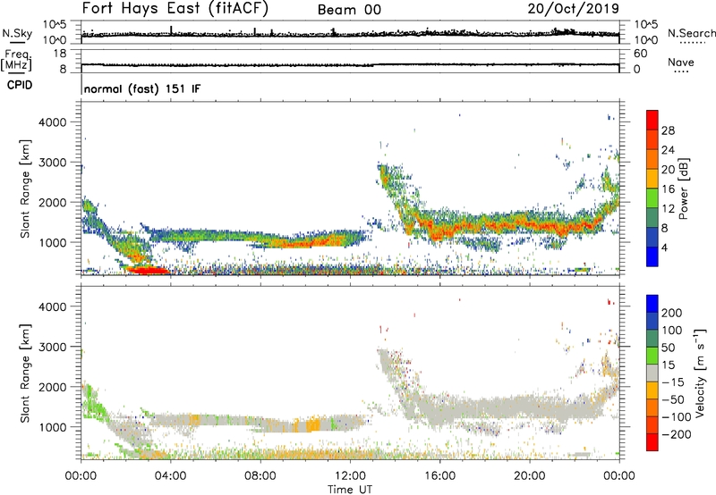Viewport: 716px width, 495px height.
Task: Click the "N.Sky" legend label
Action: [17, 33]
